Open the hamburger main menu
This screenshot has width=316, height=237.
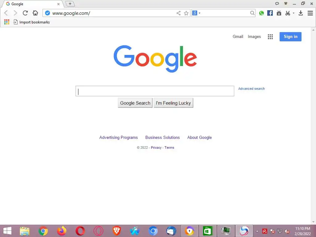pyautogui.click(x=310, y=13)
